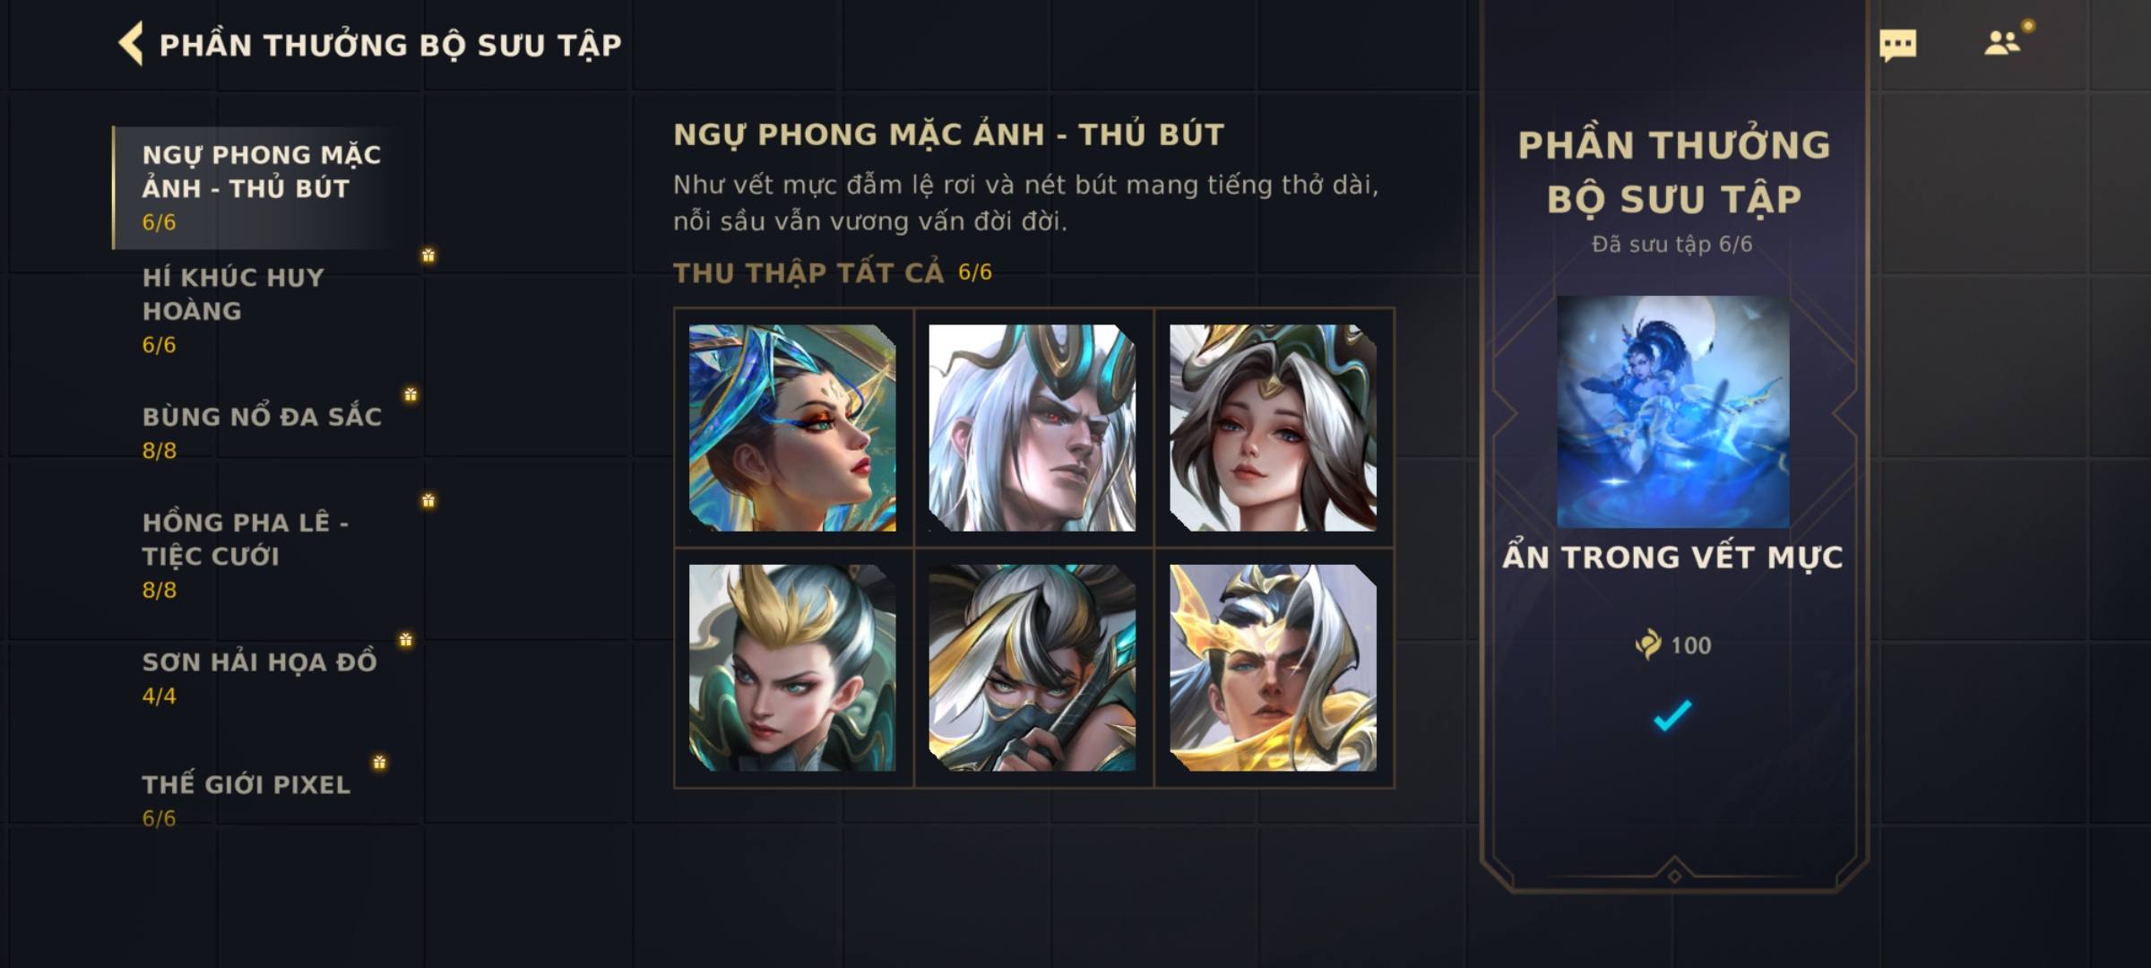Screen dimensions: 2151x968
Task: Switch to Hồng Pha Lê - Tiệc Cưới
Action: [x=260, y=555]
